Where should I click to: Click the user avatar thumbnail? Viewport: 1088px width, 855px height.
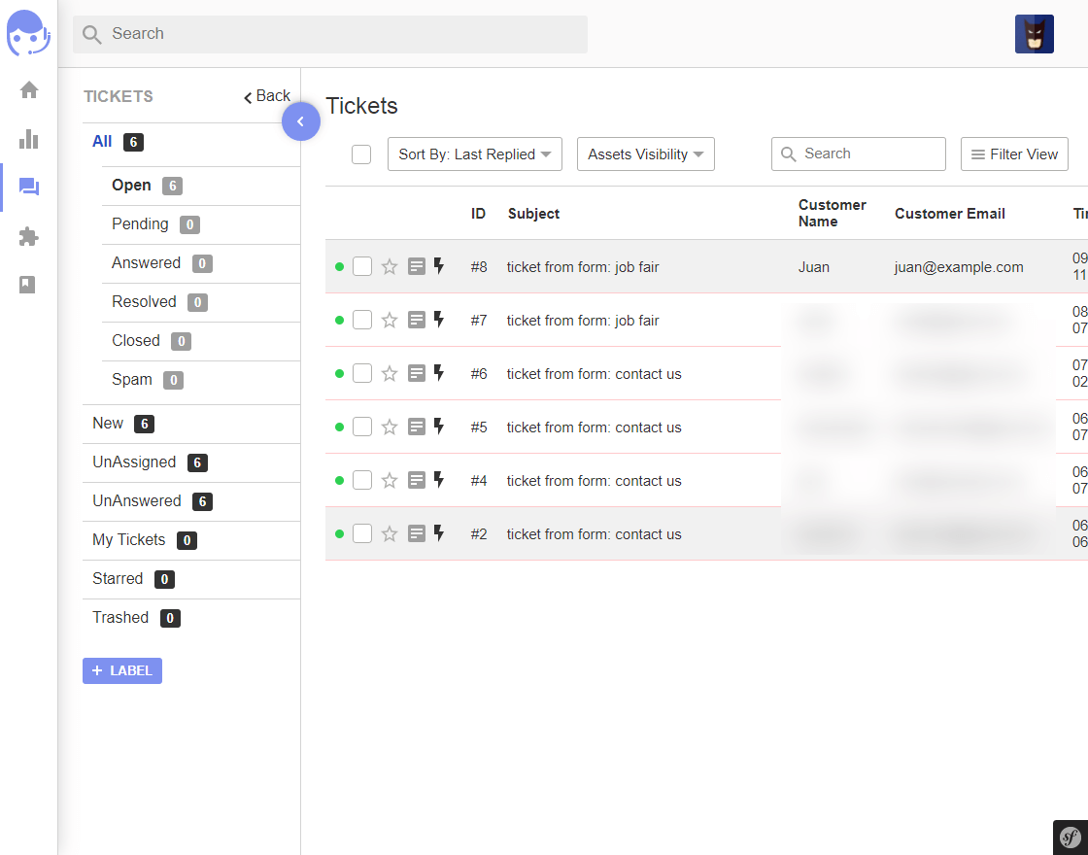[1034, 34]
